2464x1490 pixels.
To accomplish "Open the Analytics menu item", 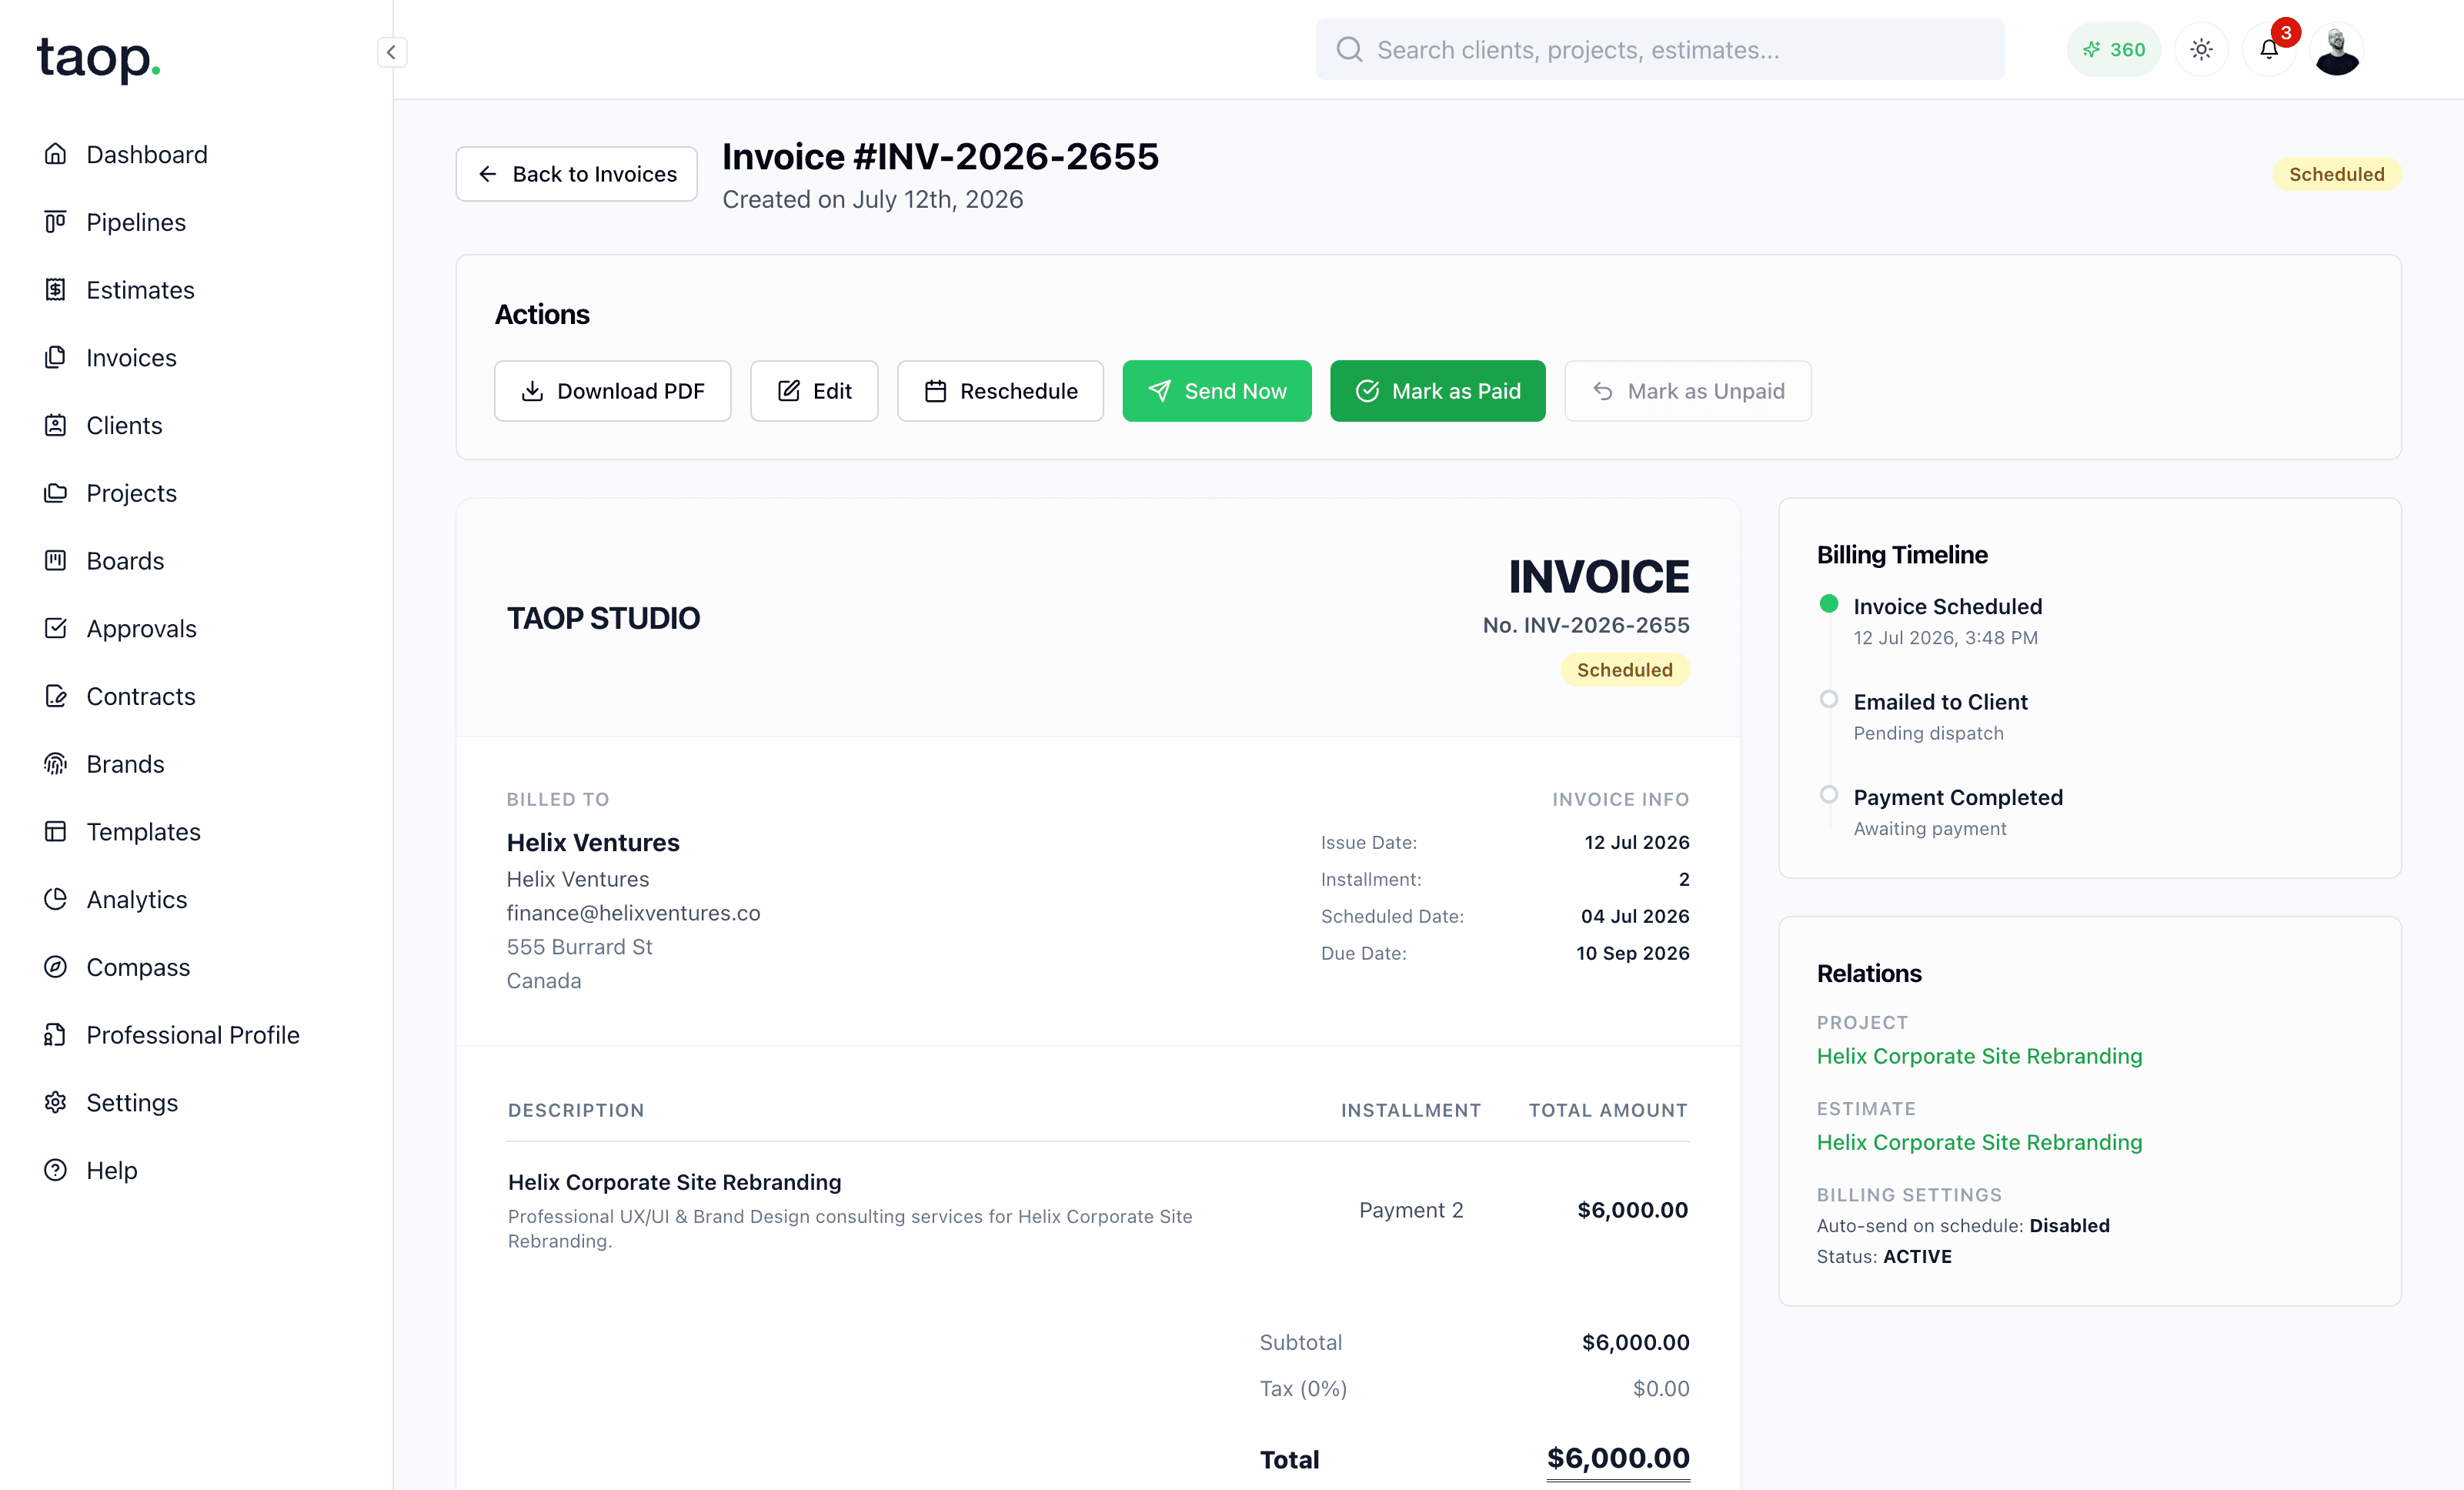I will (137, 899).
